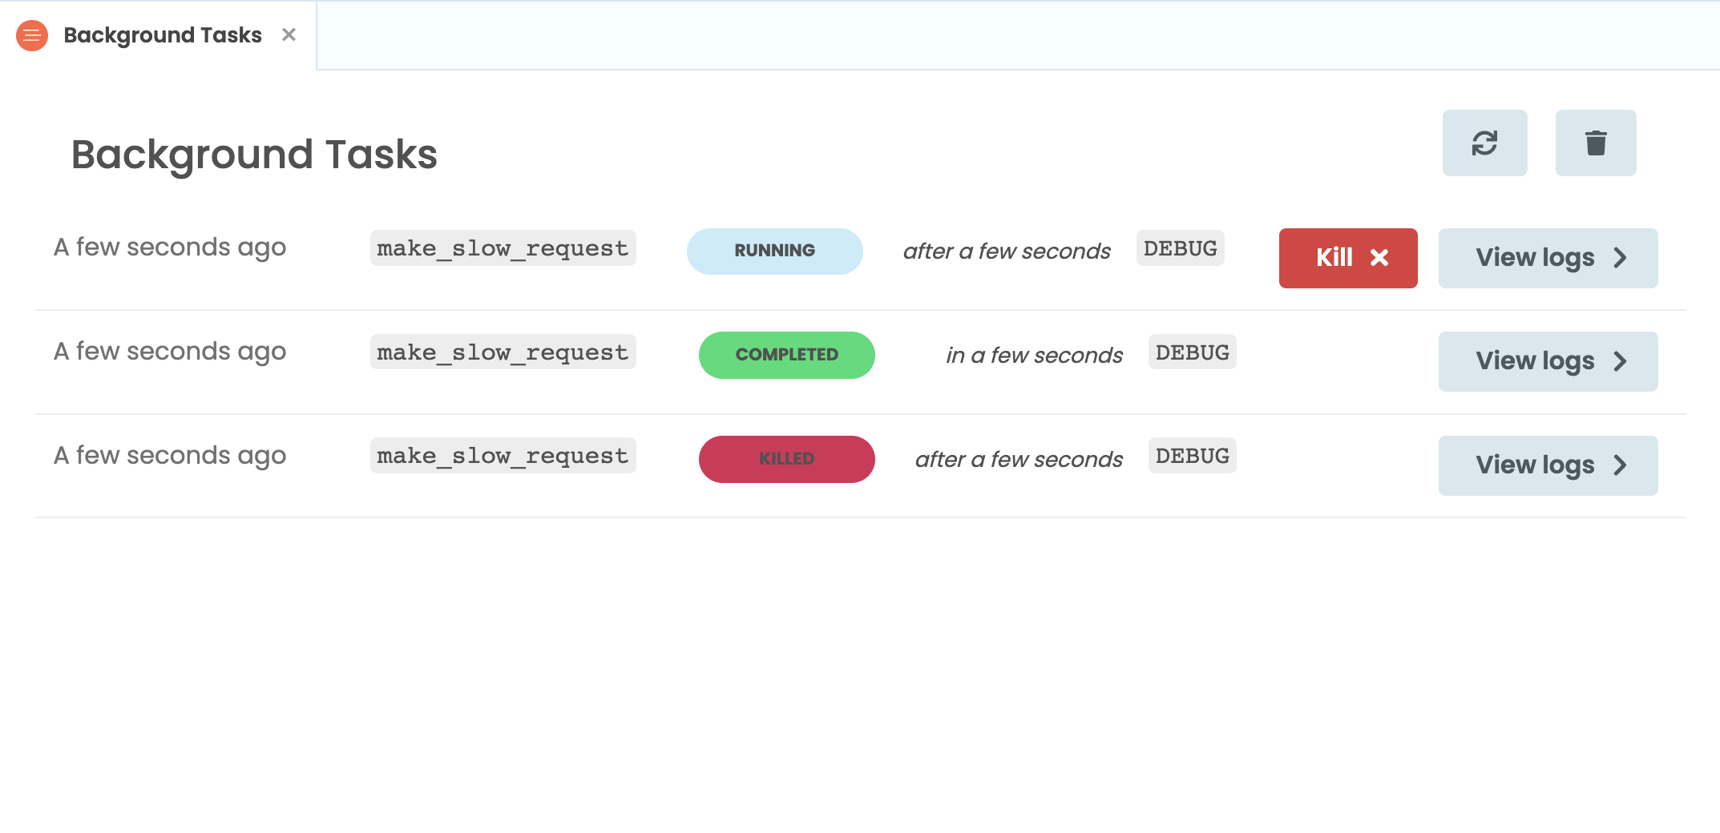This screenshot has width=1720, height=833.
Task: Click make_slow_request name in the completed row
Action: (503, 352)
